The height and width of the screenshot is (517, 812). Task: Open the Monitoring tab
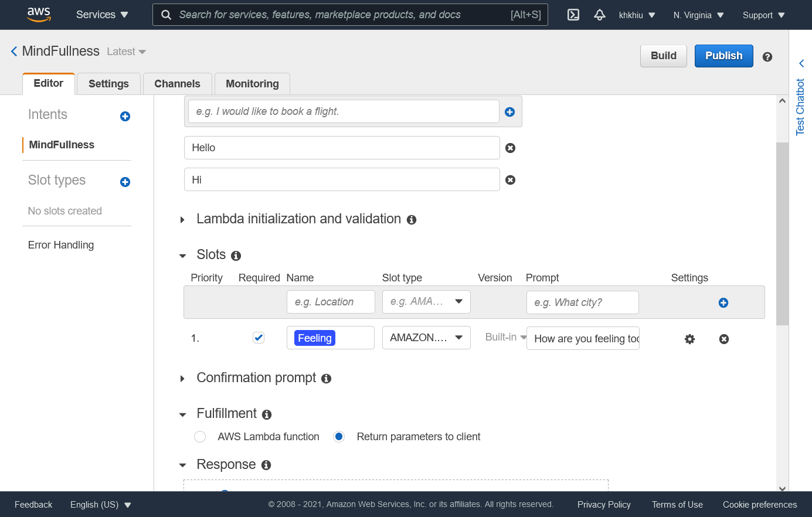point(252,84)
